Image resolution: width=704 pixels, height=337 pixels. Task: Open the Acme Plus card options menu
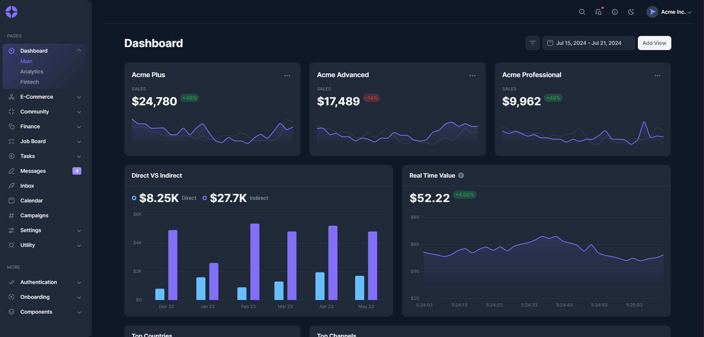287,75
